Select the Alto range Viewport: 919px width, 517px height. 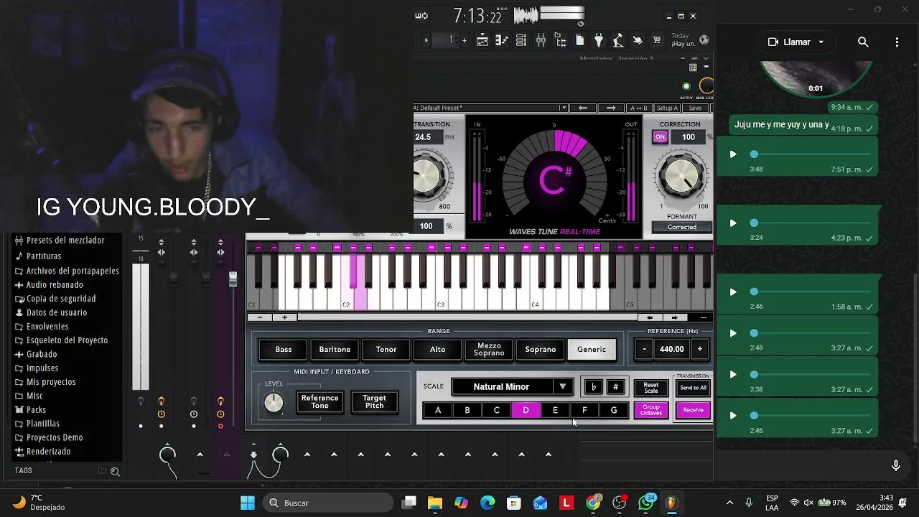click(x=438, y=350)
